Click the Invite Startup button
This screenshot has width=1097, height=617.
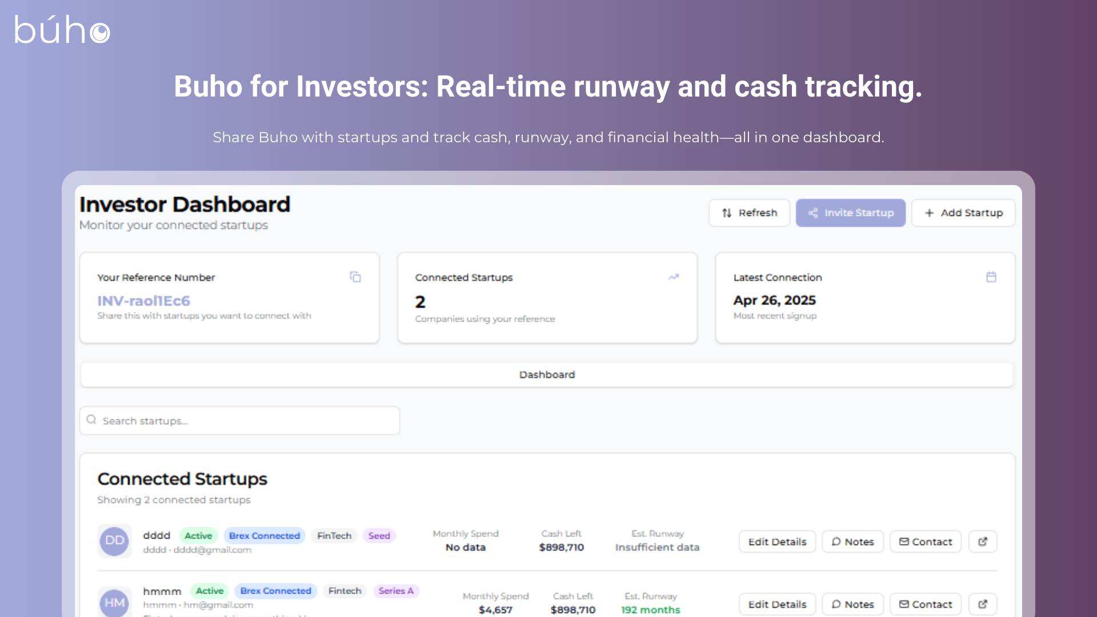(850, 213)
